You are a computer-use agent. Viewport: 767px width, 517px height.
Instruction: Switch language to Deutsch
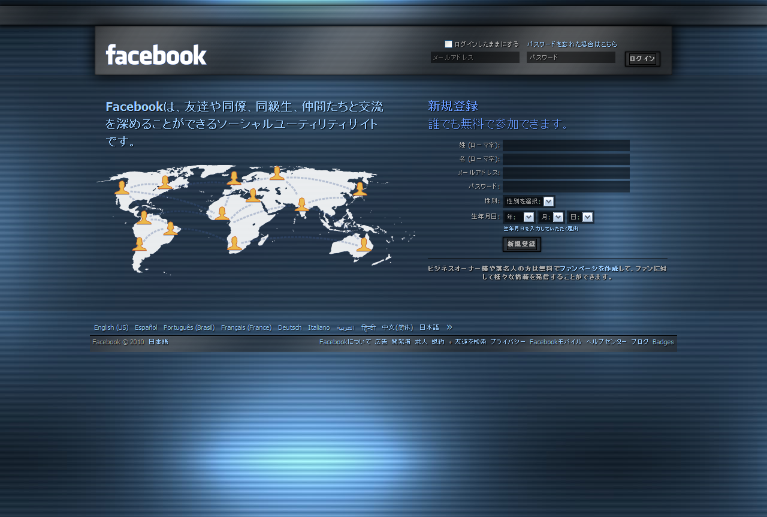pyautogui.click(x=289, y=327)
